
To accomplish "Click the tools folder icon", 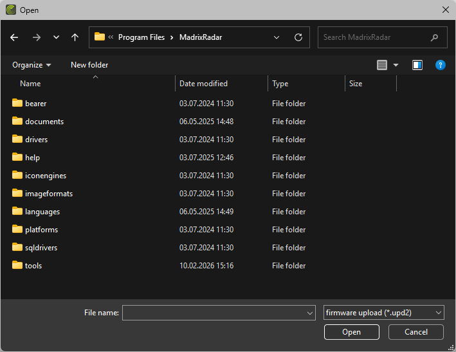I will tap(17, 265).
